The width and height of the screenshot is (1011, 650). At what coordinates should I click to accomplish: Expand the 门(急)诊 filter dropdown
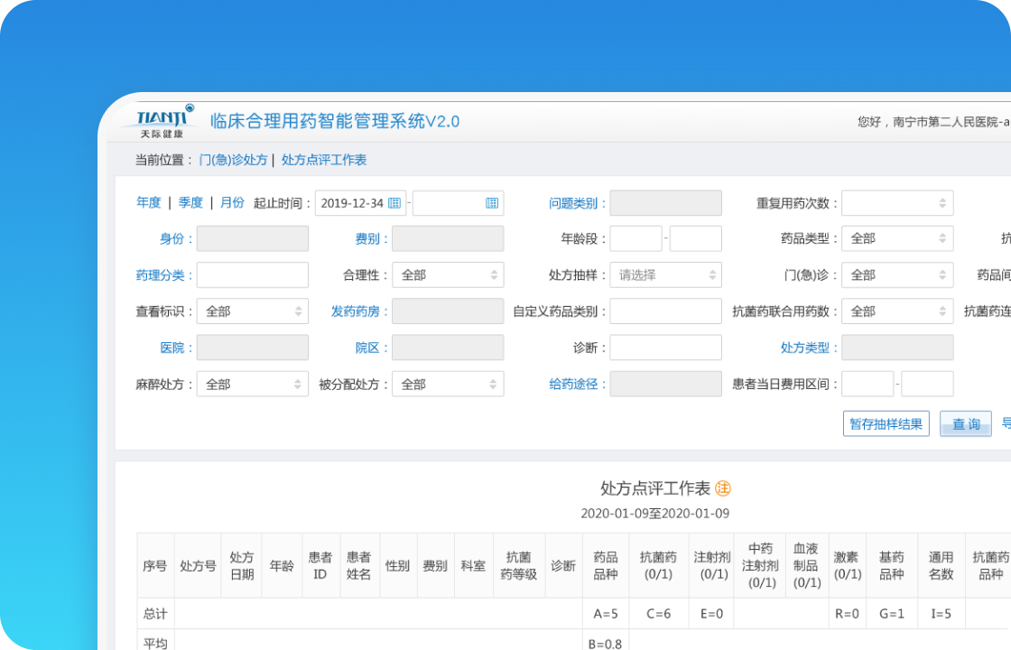pos(897,275)
